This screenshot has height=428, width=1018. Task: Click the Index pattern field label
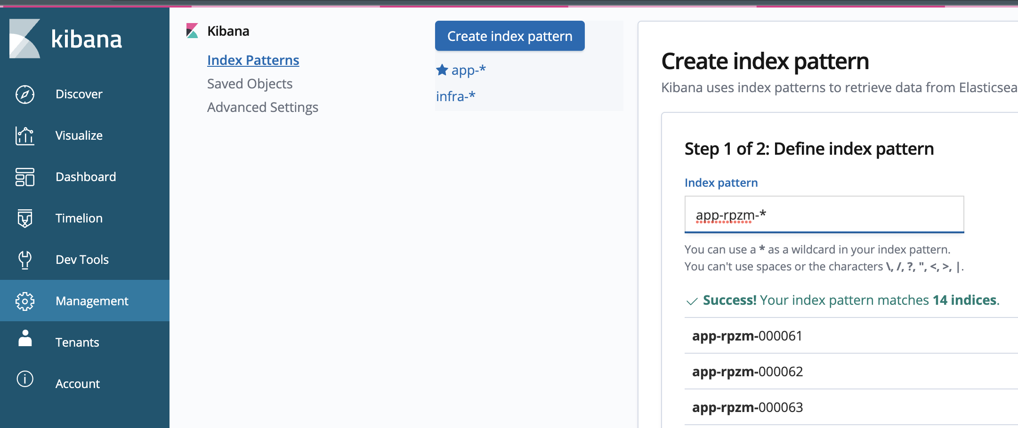721,182
